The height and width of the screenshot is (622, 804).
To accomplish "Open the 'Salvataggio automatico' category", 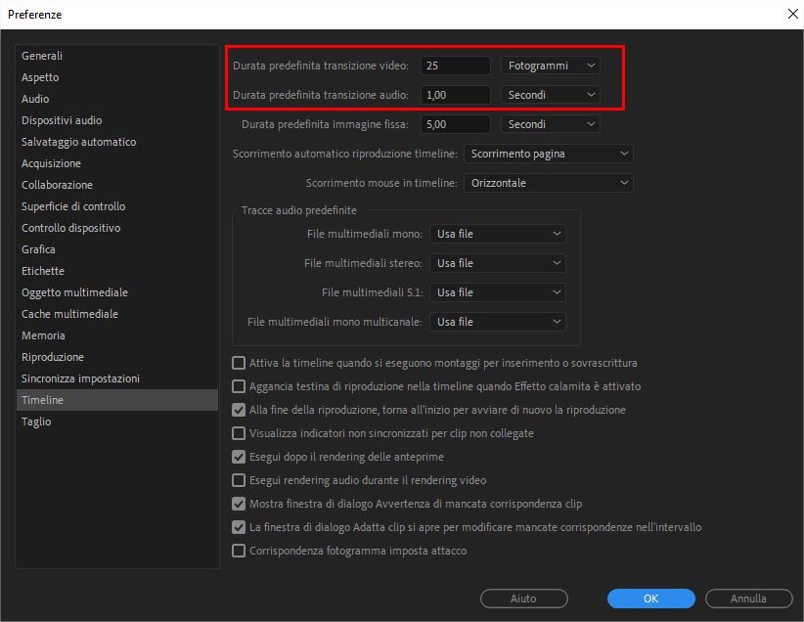I will [x=79, y=142].
